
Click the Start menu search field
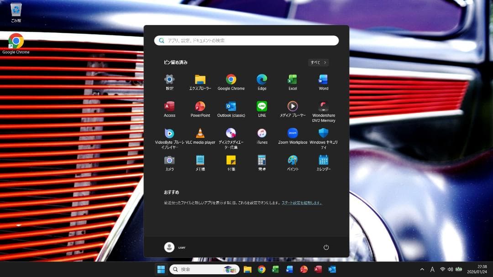[246, 40]
